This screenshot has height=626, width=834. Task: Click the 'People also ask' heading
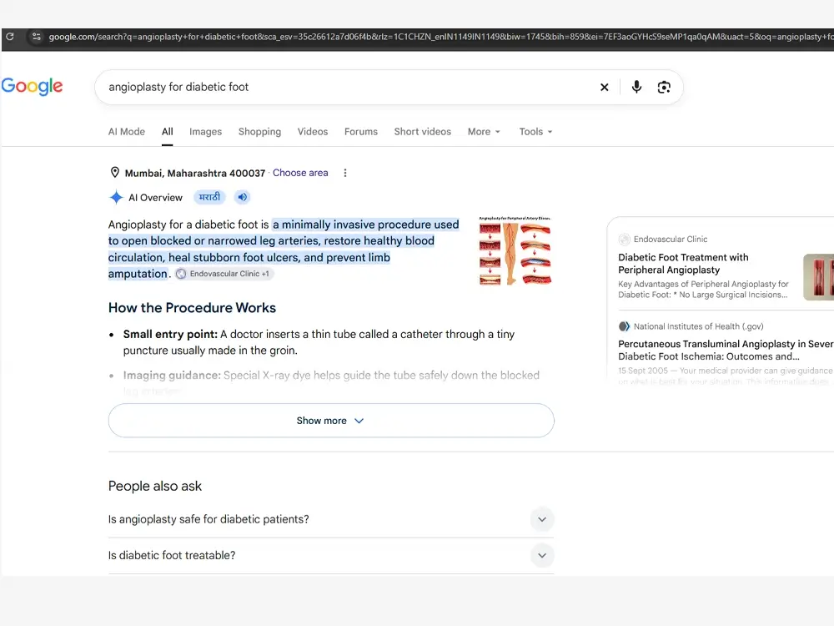click(x=155, y=486)
